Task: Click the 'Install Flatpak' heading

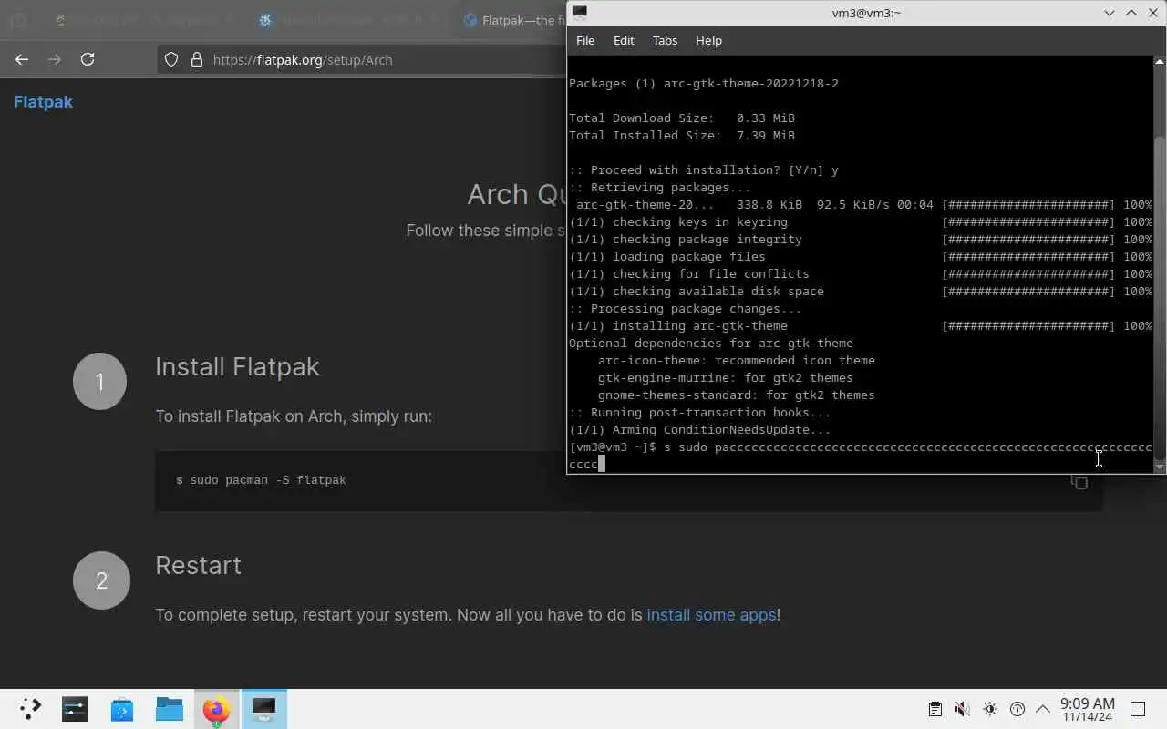Action: (x=237, y=366)
